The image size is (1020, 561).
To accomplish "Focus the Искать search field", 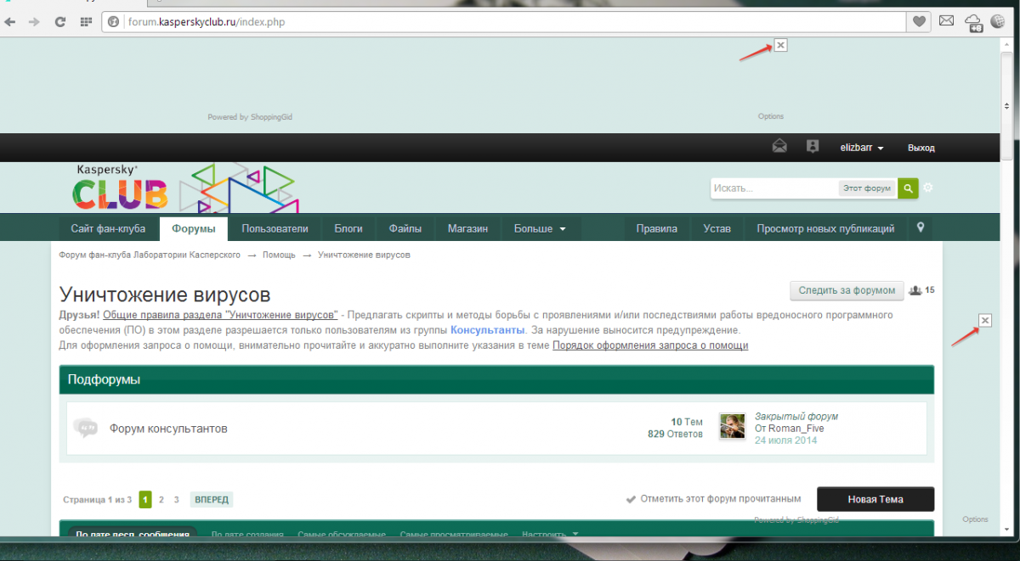I will coord(774,188).
